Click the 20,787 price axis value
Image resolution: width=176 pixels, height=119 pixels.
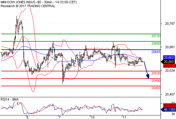click(170, 24)
